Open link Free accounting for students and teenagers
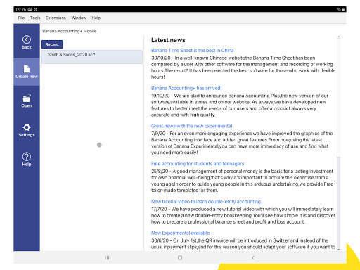This screenshot has height=270, width=360. 198,164
